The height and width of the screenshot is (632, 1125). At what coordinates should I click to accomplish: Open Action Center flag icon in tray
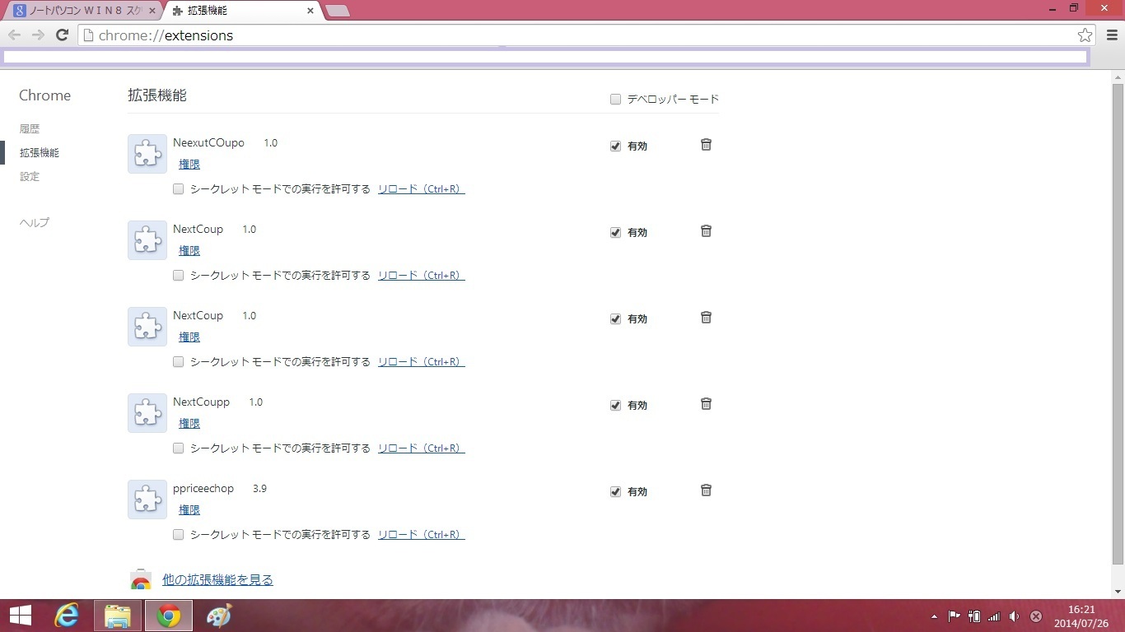(x=955, y=616)
